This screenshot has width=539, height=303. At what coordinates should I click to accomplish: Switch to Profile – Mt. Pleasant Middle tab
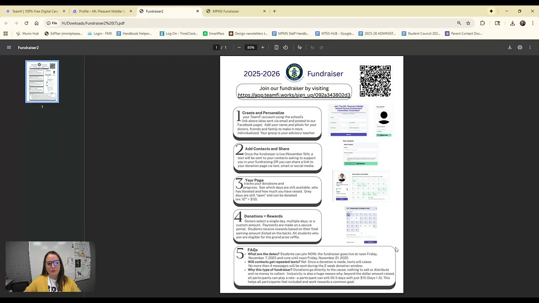101,11
